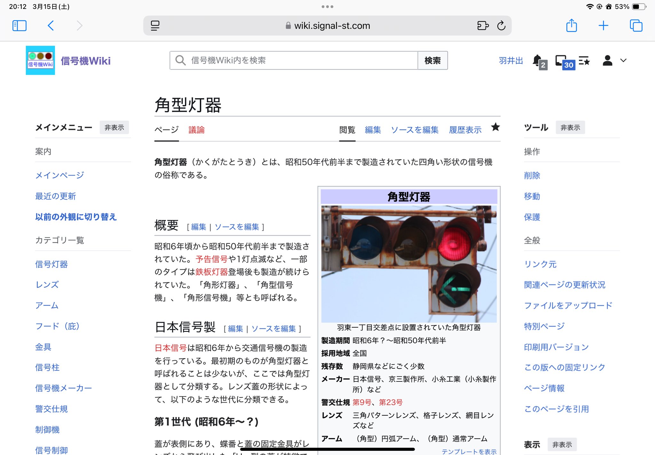Open a new tab with the plus icon

(x=603, y=26)
